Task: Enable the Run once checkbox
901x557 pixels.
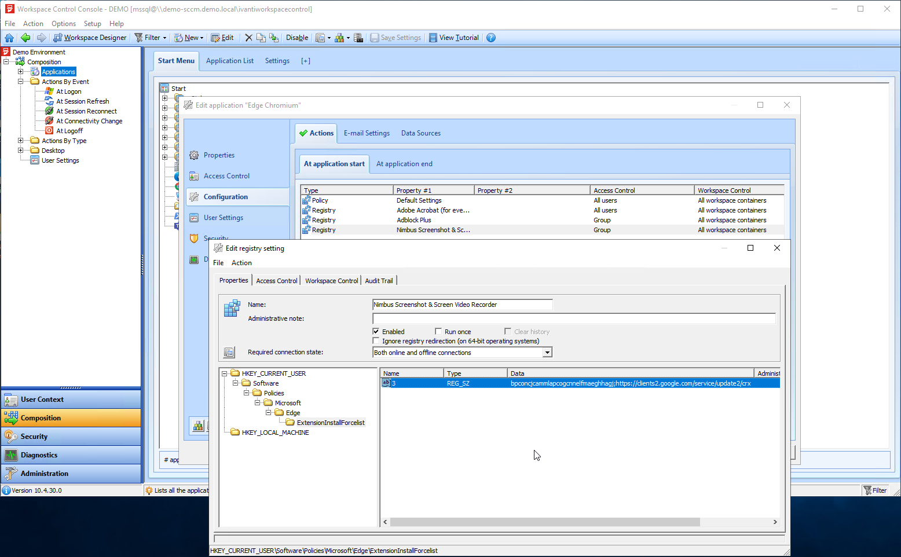Action: [x=439, y=332]
